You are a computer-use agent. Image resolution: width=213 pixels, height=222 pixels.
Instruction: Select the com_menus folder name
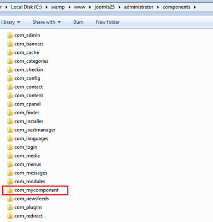coord(28,164)
